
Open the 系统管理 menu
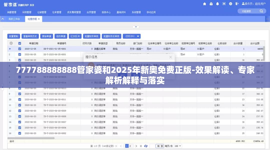pos(136,12)
